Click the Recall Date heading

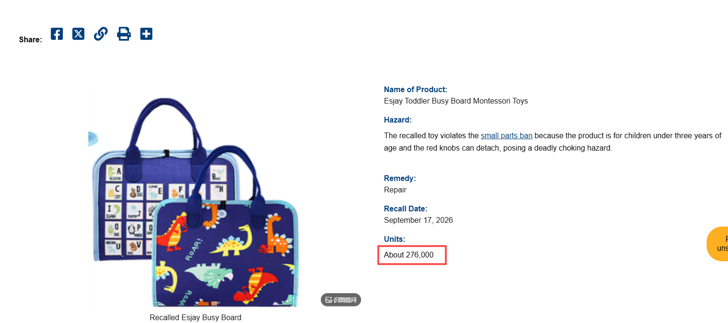(x=405, y=209)
